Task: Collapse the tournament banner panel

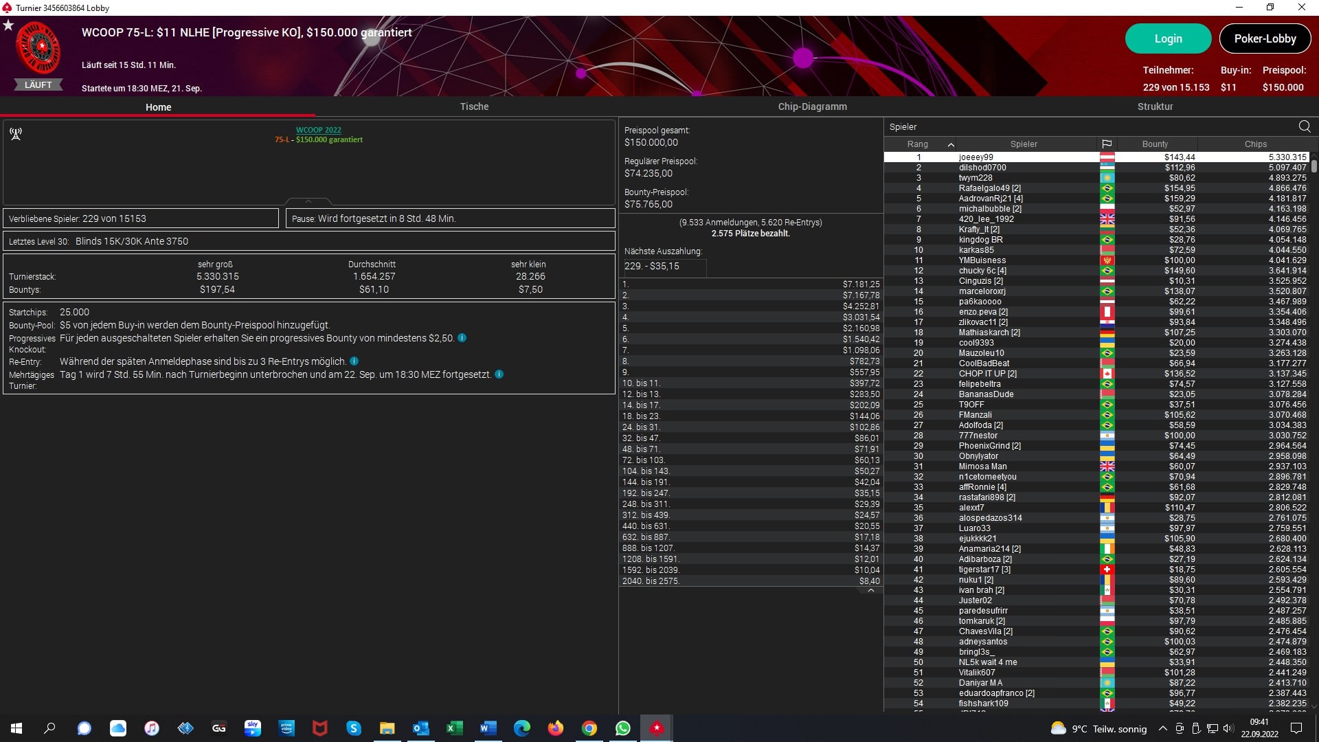Action: coord(308,201)
